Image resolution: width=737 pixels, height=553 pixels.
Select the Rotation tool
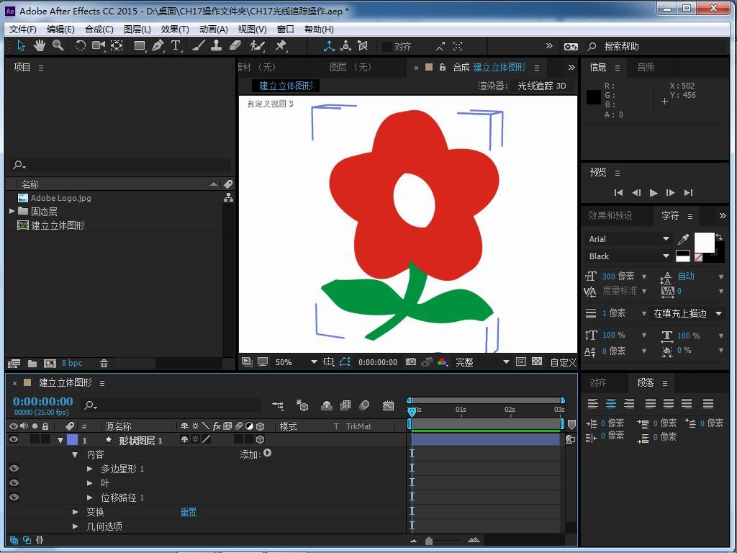click(x=81, y=45)
